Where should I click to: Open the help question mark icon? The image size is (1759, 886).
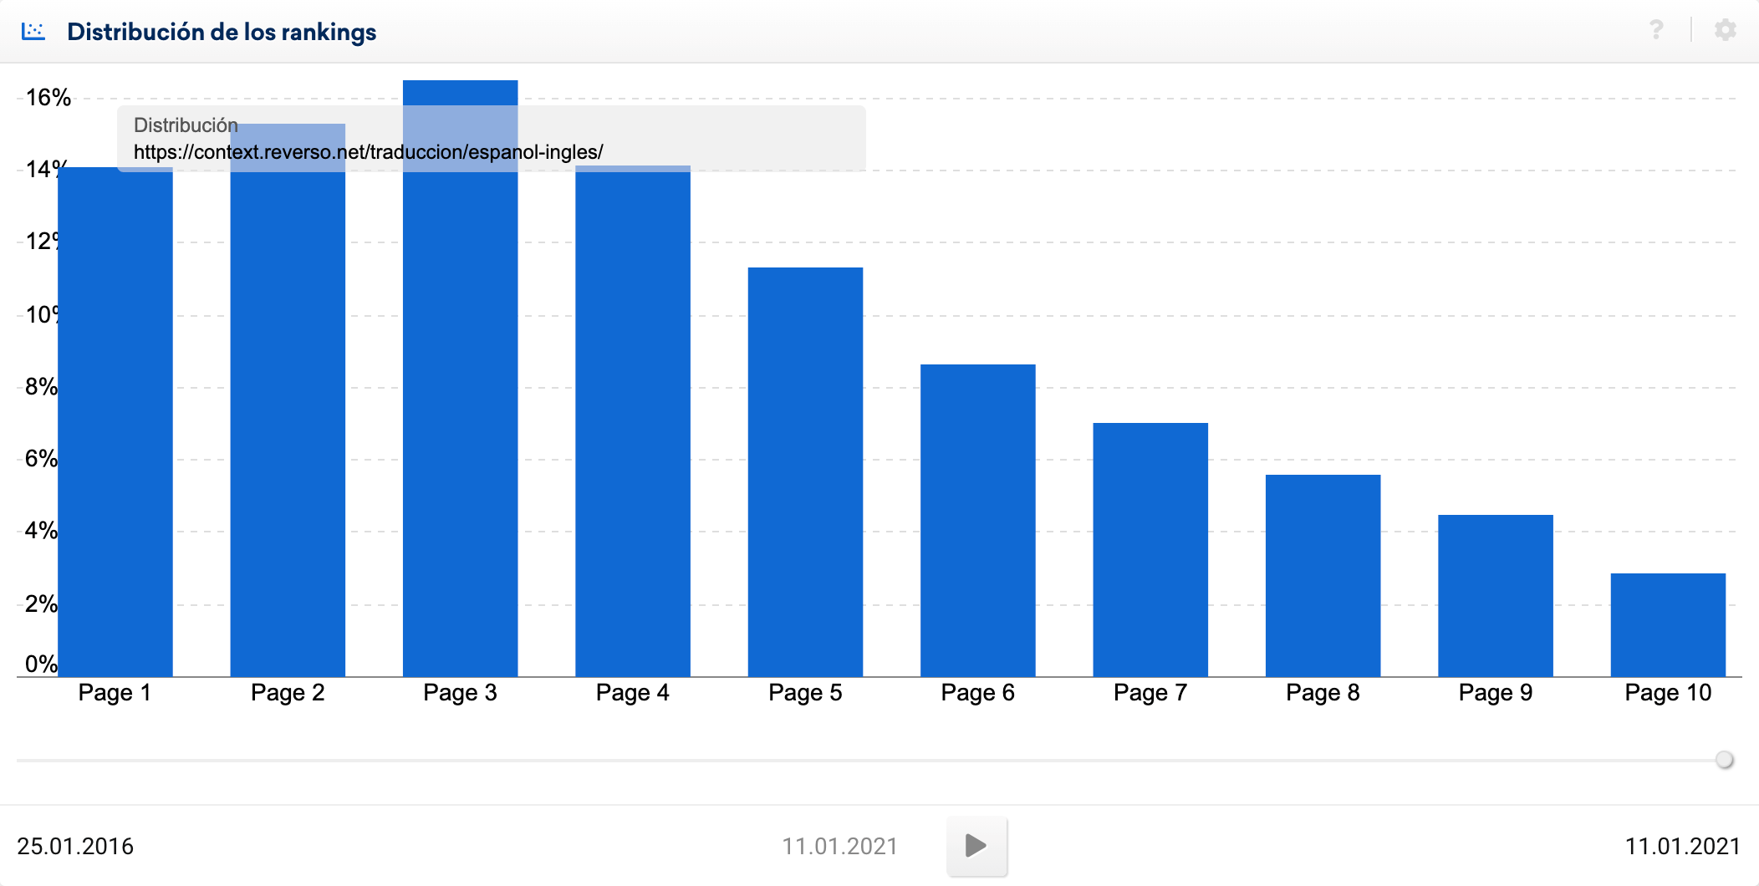(x=1655, y=31)
